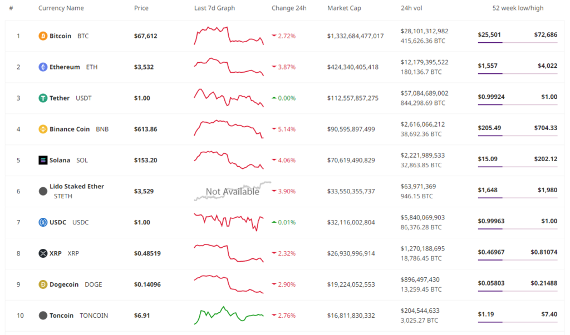Click the gray Toncoin placeholder icon

coord(43,316)
